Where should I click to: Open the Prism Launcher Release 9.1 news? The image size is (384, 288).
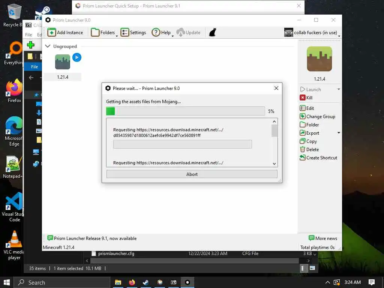[x=92, y=238]
